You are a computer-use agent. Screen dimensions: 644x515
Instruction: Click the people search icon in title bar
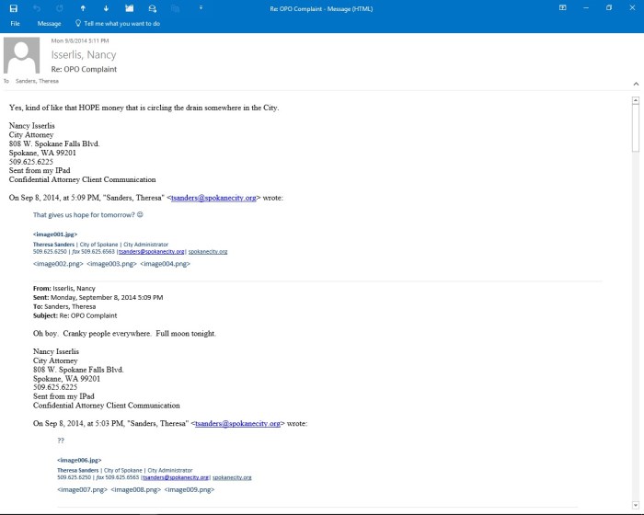pos(153,7)
